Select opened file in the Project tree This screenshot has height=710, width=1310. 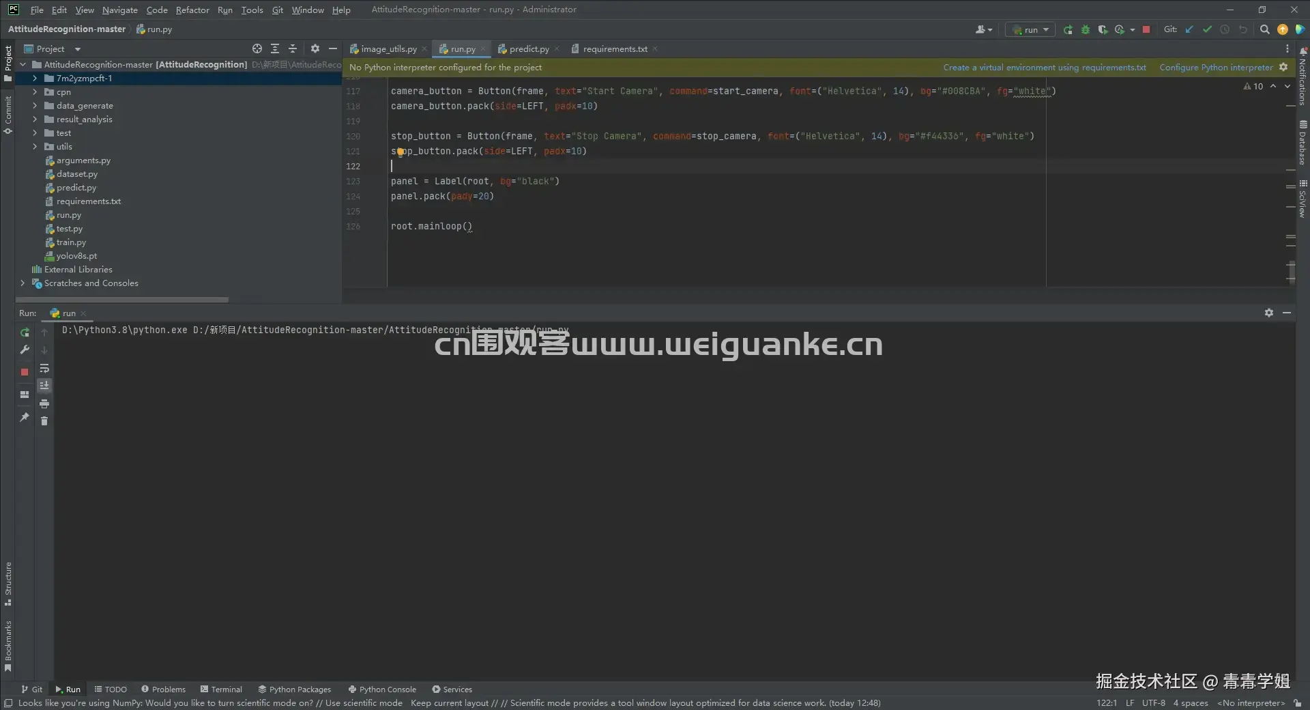pyautogui.click(x=257, y=48)
